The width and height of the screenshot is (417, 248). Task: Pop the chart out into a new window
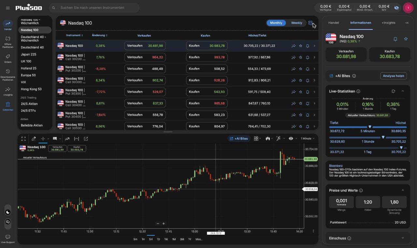86,139
